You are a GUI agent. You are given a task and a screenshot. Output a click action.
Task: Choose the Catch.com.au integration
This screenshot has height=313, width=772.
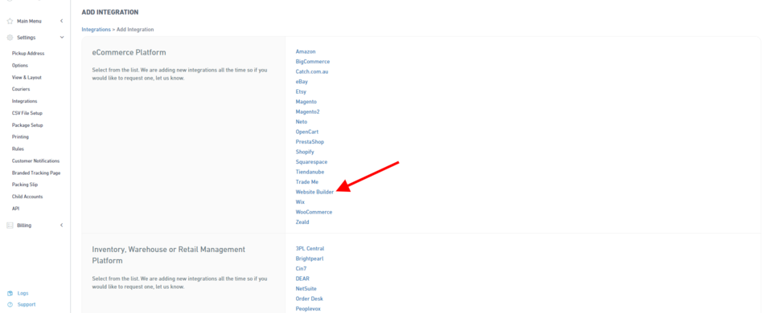pyautogui.click(x=312, y=71)
